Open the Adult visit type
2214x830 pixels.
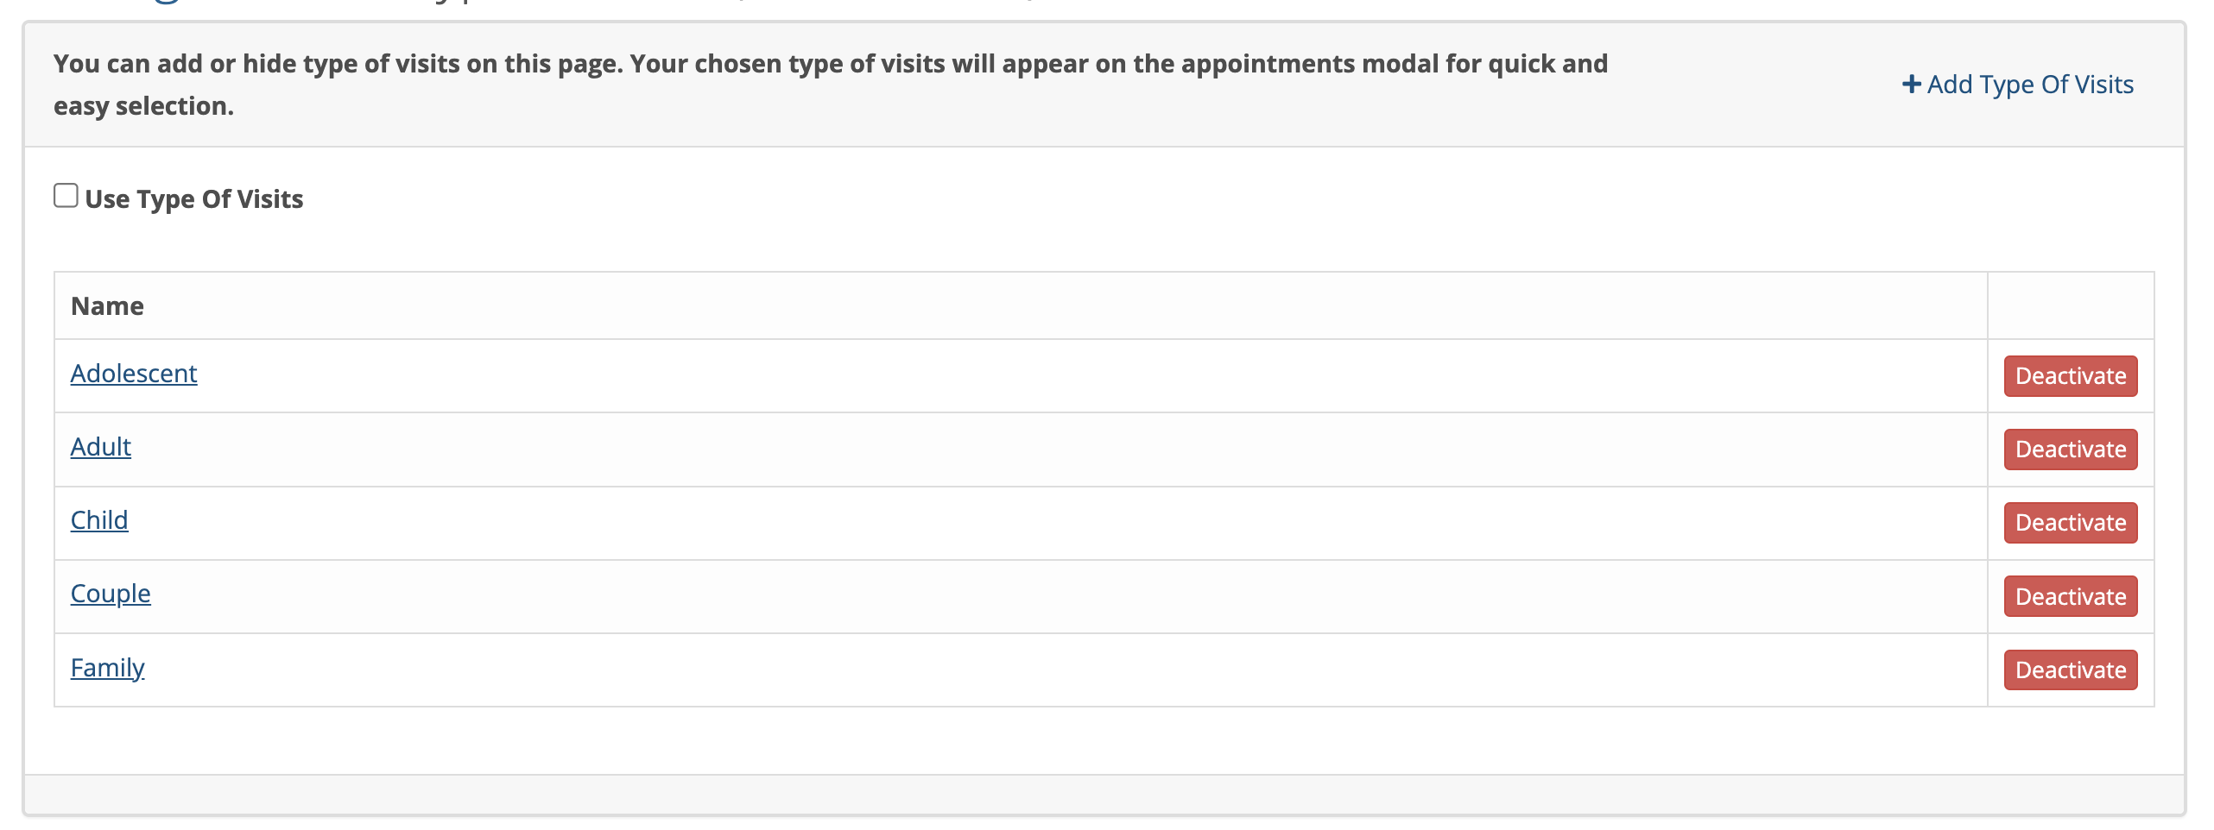[101, 447]
